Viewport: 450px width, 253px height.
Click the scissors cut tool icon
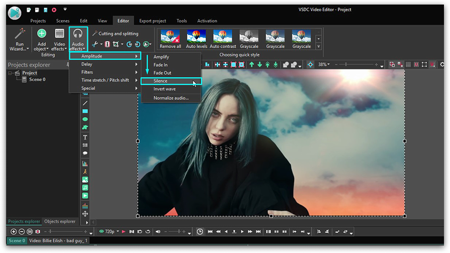coord(95,44)
